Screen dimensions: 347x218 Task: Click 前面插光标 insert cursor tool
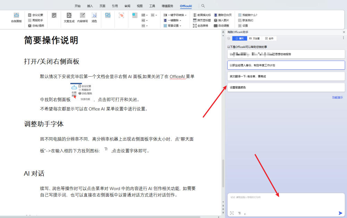click(x=202, y=15)
